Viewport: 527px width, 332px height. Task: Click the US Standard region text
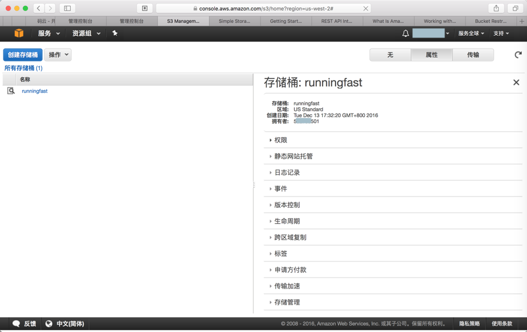click(308, 109)
